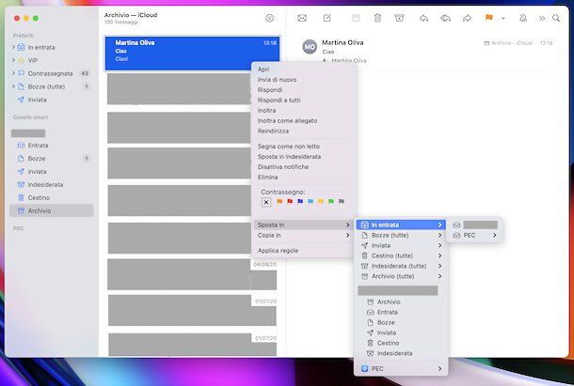Choose Sposta in Indesiderata
Image resolution: width=574 pixels, height=386 pixels.
point(303,156)
